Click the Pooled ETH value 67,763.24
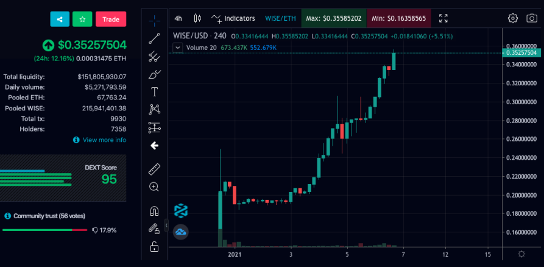Viewport: 544px width, 267px height. coord(111,98)
